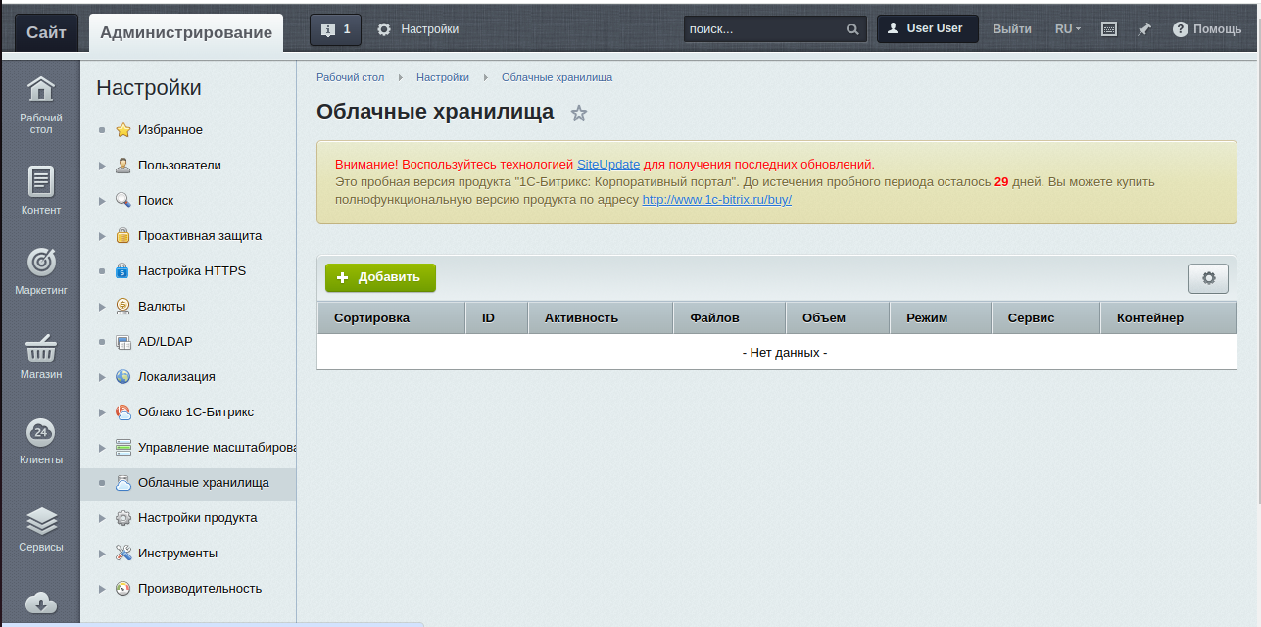Click the Проактивная защита lock icon

tap(122, 236)
